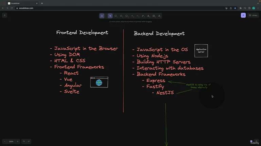Image resolution: width=261 pixels, height=146 pixels.
Task: Zoom in with the plus button
Action: pos(18,141)
